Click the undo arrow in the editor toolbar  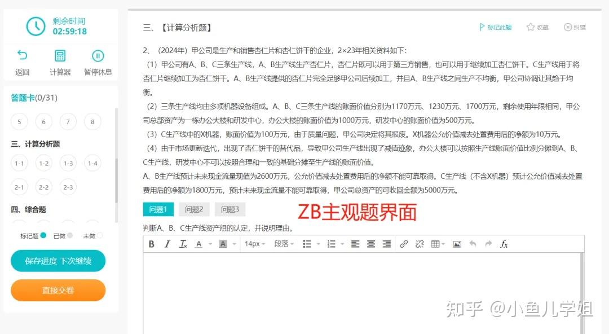pos(472,244)
